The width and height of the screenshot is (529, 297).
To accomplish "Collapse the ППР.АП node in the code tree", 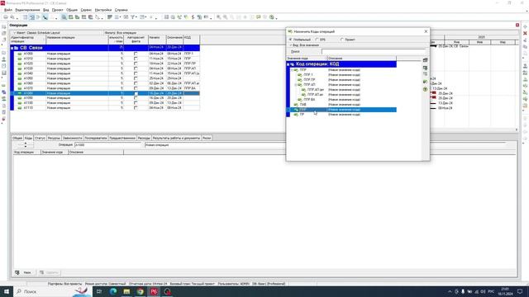I will [x=296, y=85].
